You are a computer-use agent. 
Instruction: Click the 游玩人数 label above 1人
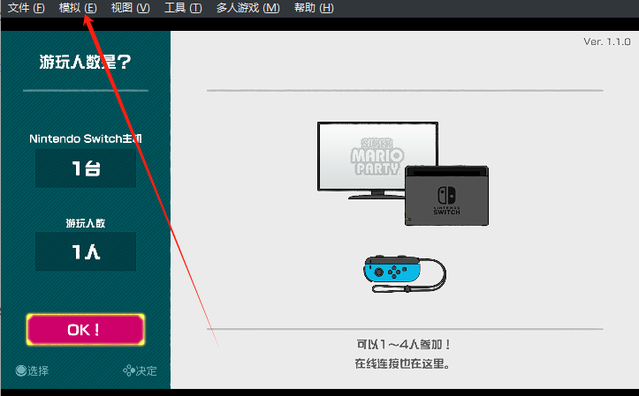point(86,223)
